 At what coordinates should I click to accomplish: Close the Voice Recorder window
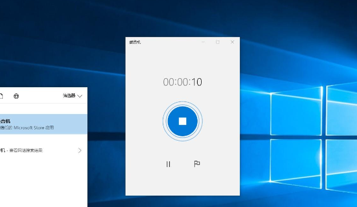coord(232,42)
